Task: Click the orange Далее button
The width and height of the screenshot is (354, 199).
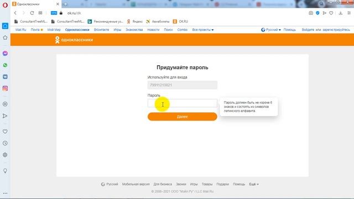Action: (182, 117)
